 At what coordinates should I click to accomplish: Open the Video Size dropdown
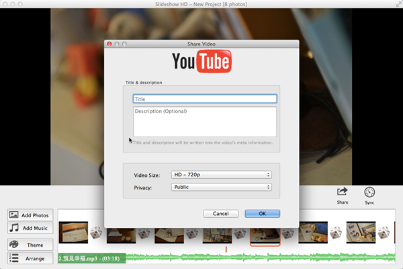point(221,175)
